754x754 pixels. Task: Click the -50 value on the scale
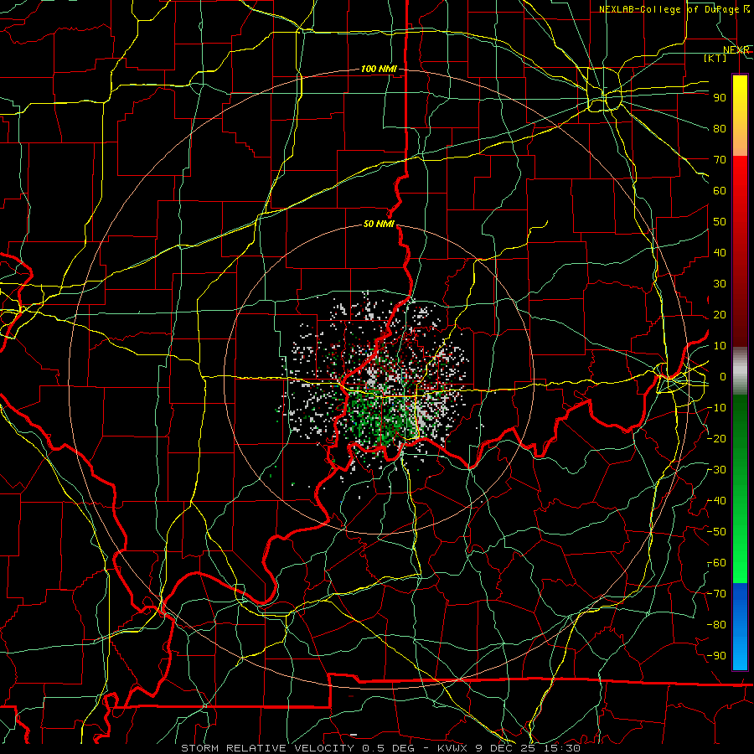coord(716,532)
